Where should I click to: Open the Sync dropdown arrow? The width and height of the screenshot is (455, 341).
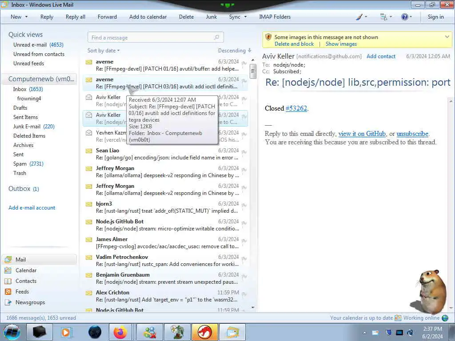point(245,17)
